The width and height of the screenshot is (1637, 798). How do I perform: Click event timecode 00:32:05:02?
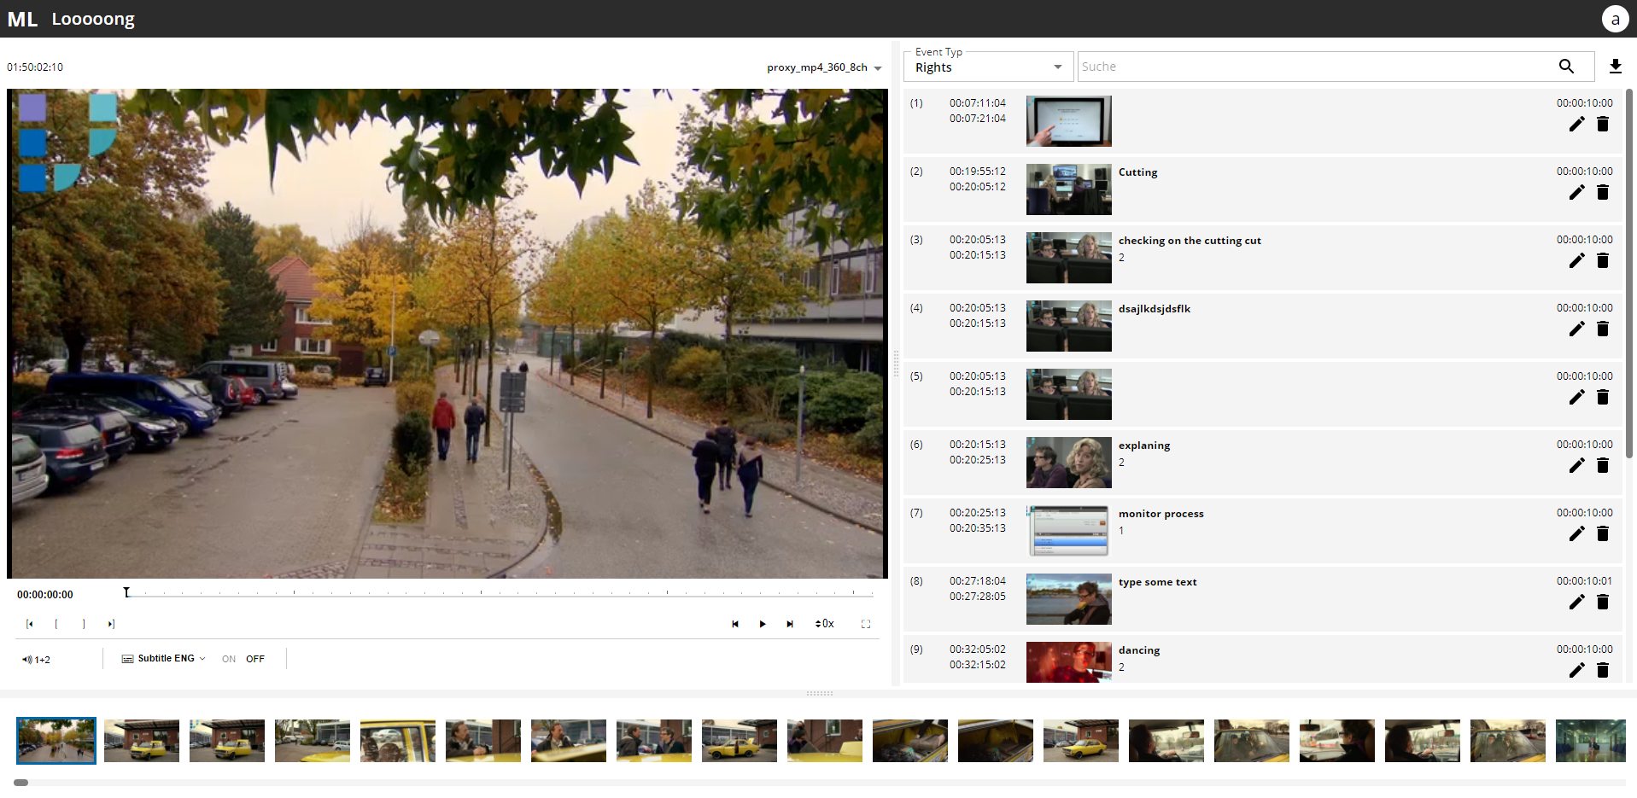point(978,649)
